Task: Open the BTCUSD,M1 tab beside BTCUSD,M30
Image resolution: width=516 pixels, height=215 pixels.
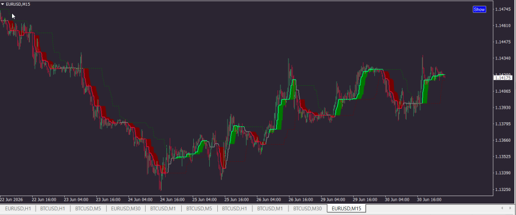Action: click(270, 209)
